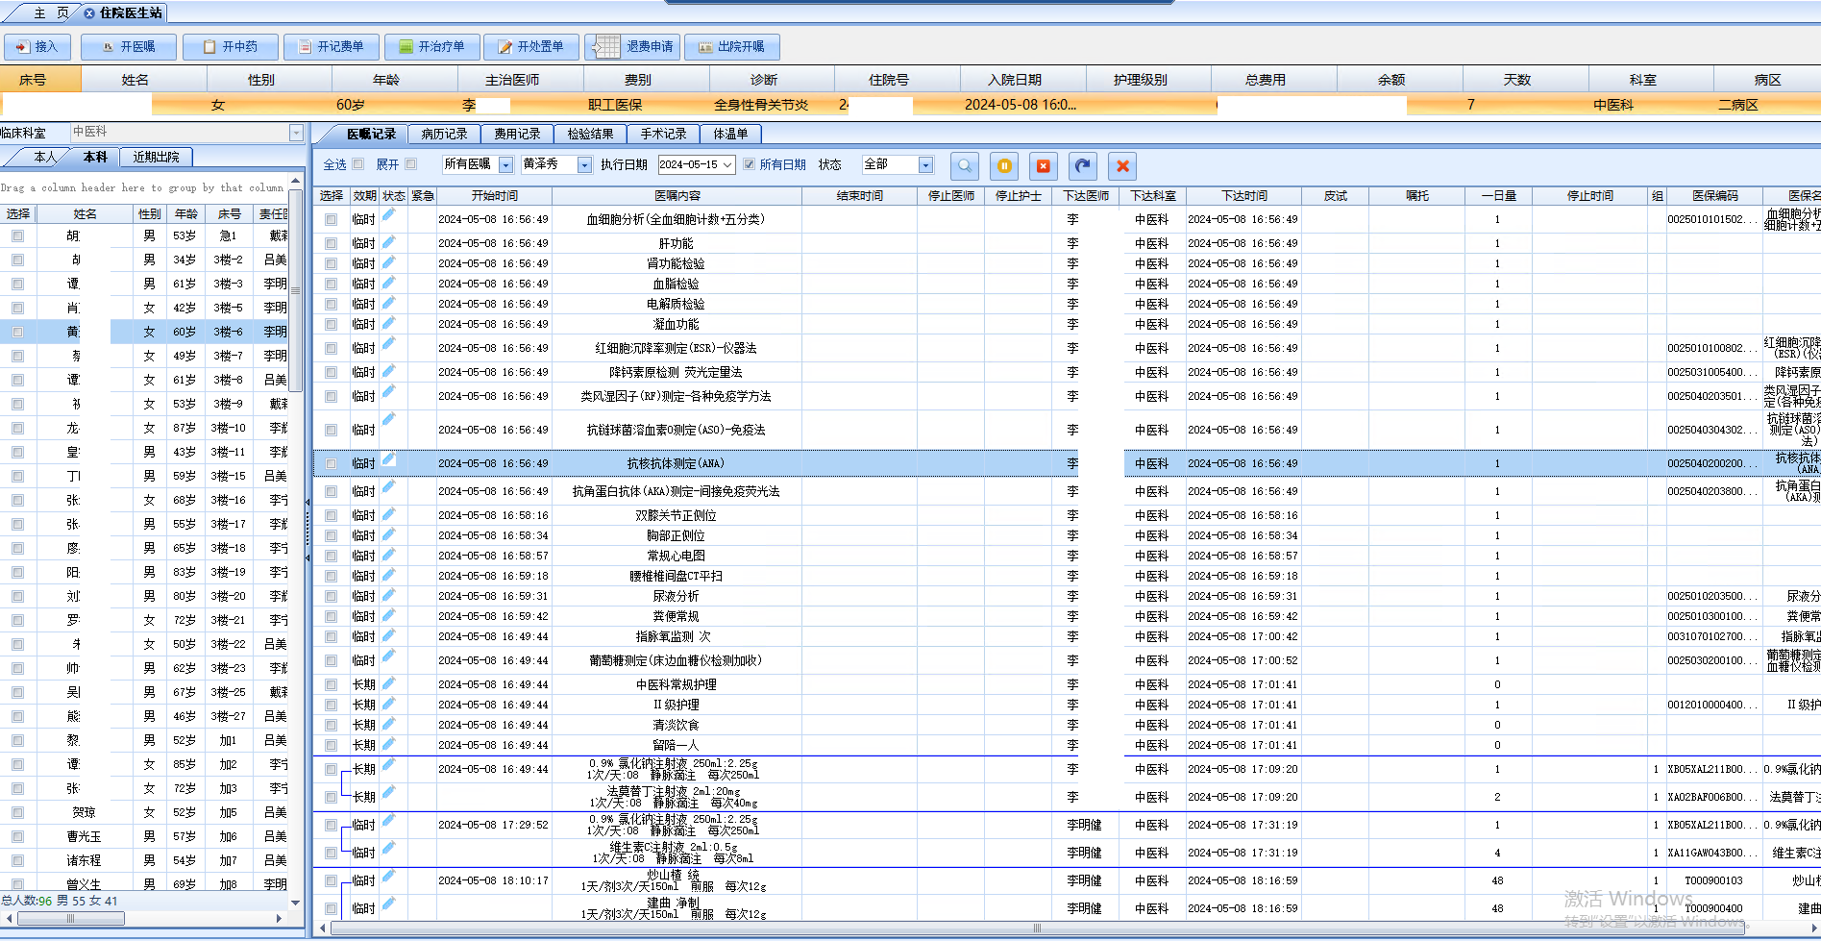Open the 费用记录 tab
This screenshot has width=1821, height=941.
pyautogui.click(x=517, y=134)
